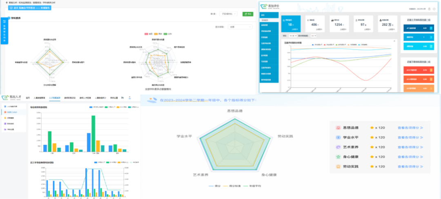
Task: Toggle the 年级平均 legend on pentagon chart
Action: point(252,186)
